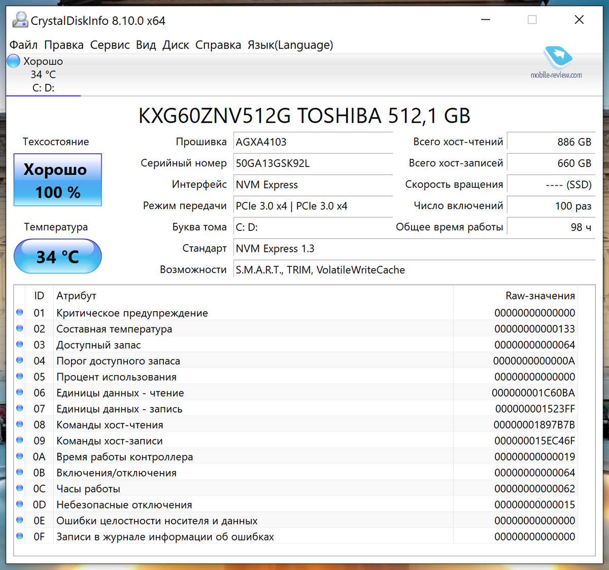Open the Справка menu
This screenshot has height=570, width=609.
click(x=218, y=45)
